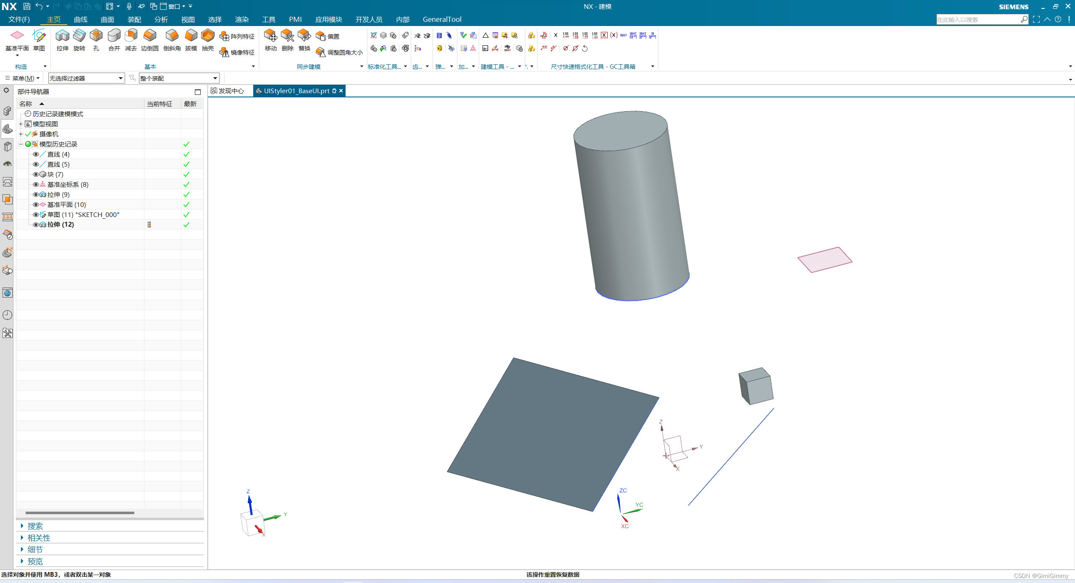The image size is (1075, 583).
Task: Click the 镜像特征 (Mirror Feature) tool
Action: pos(237,52)
